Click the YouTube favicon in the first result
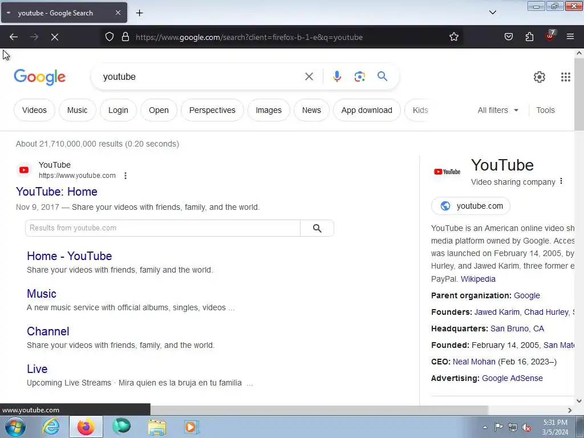This screenshot has height=438, width=584. click(24, 170)
